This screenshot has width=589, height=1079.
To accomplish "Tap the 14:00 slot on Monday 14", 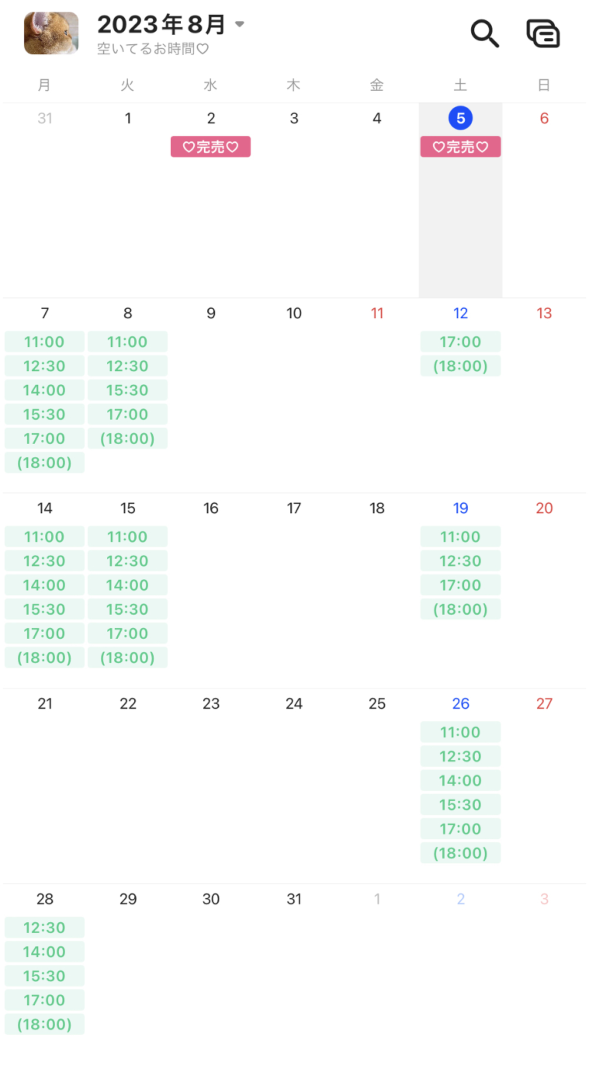I will tap(45, 585).
